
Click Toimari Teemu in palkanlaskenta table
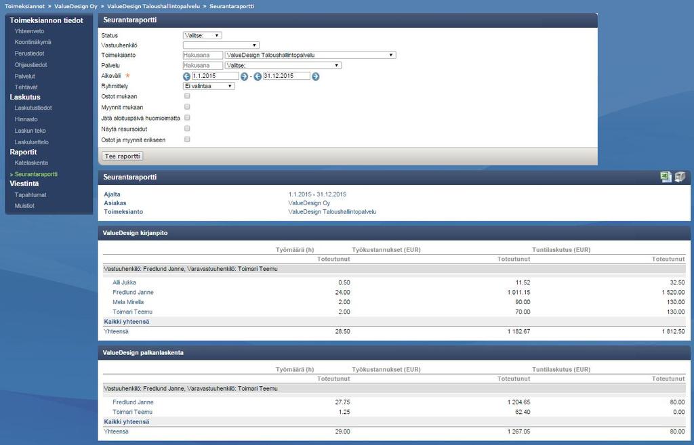(x=132, y=412)
